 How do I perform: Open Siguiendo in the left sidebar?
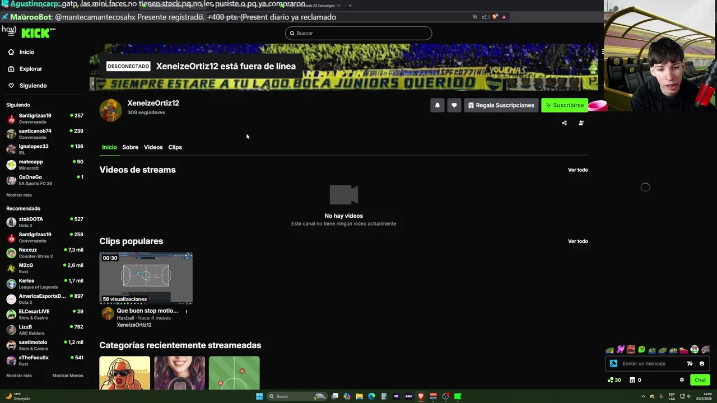tap(27, 86)
